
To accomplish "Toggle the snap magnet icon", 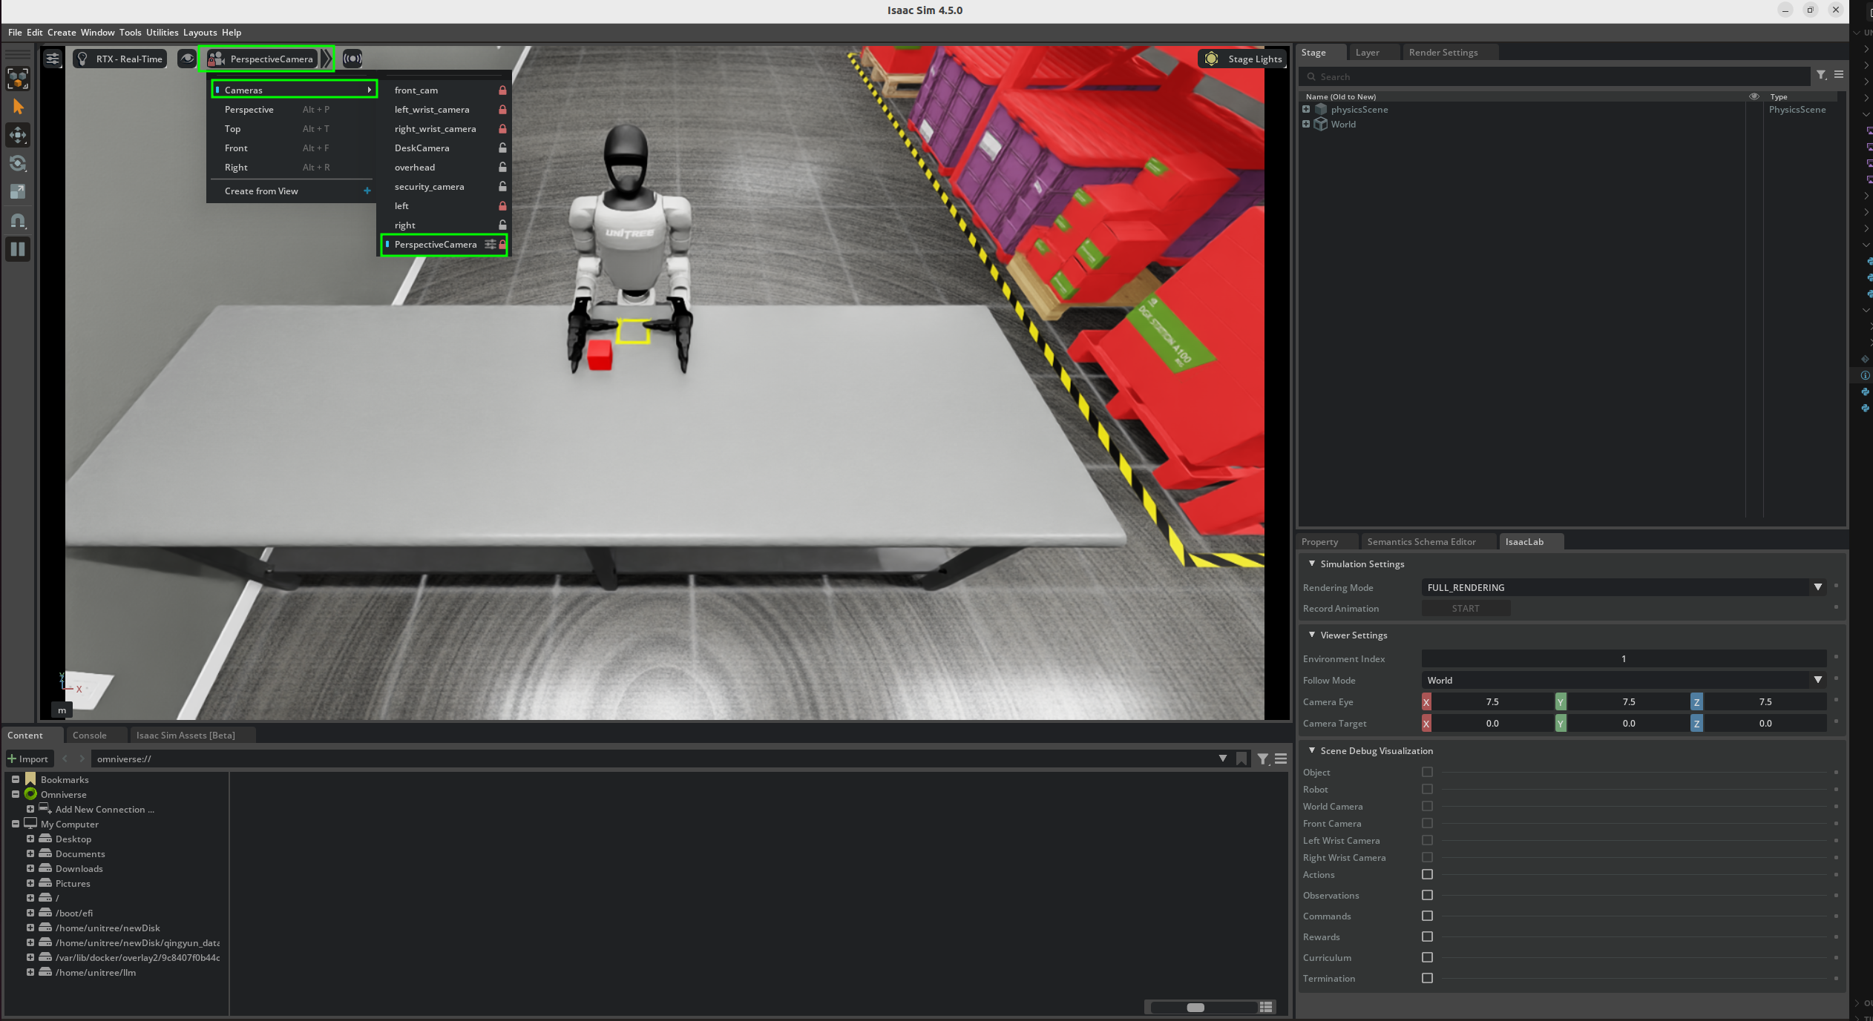I will (18, 220).
